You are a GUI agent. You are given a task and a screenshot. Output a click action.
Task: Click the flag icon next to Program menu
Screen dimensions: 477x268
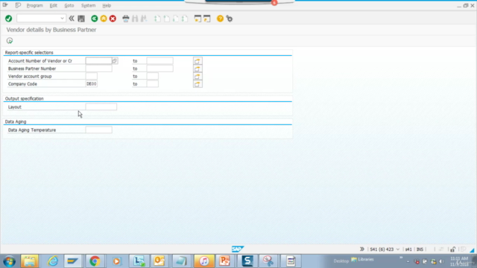[18, 5]
